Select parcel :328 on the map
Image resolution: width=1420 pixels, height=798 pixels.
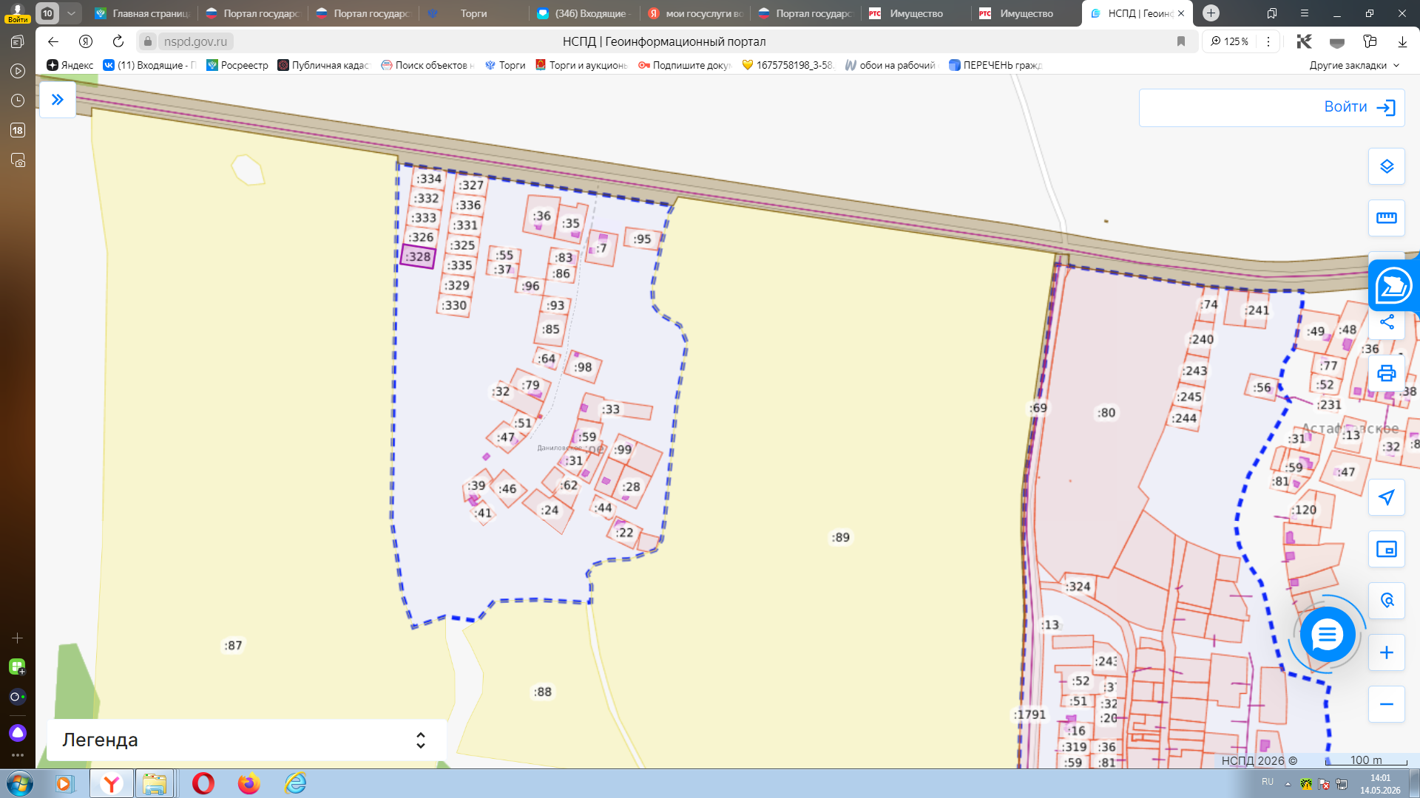418,256
